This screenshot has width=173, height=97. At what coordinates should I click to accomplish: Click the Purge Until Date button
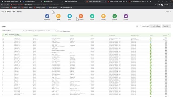click(x=155, y=26)
